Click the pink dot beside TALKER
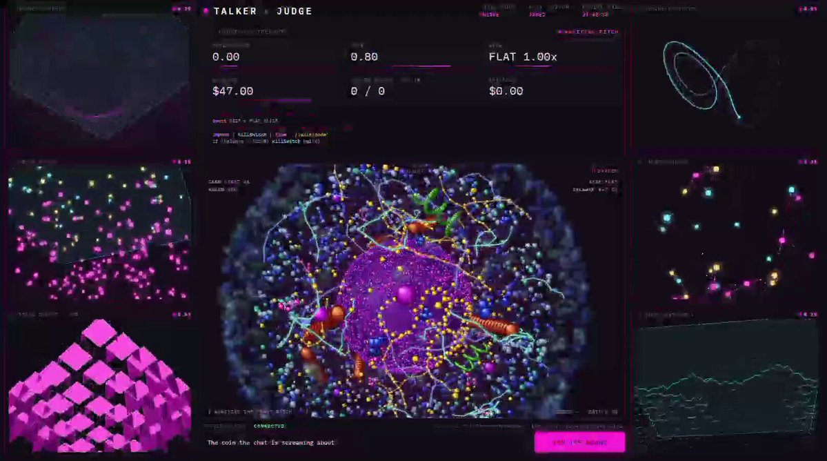The image size is (827, 461). click(206, 11)
